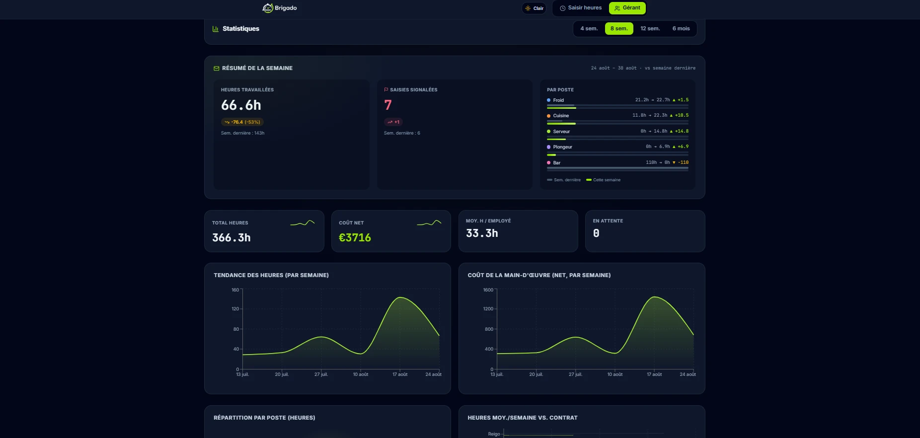Click the Cette semaine legend entry

tap(604, 180)
